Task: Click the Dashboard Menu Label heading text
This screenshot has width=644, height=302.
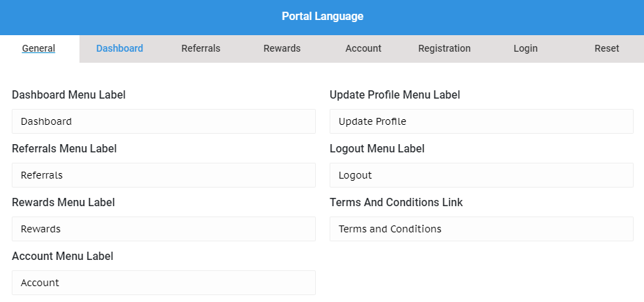Action: tap(68, 94)
